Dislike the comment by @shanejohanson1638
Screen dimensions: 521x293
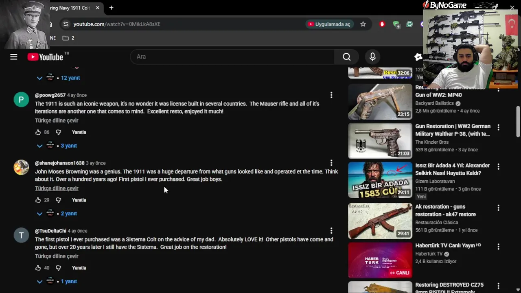point(58,200)
